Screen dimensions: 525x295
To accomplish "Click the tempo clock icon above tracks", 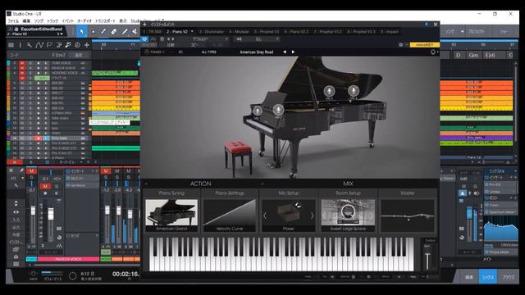I will [x=77, y=45].
